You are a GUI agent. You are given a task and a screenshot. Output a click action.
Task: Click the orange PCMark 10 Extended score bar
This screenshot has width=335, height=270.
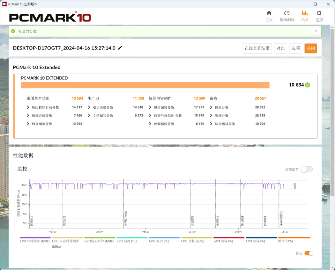point(145,85)
